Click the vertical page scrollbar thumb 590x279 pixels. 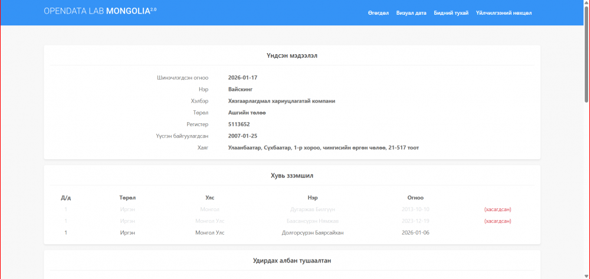[586, 53]
